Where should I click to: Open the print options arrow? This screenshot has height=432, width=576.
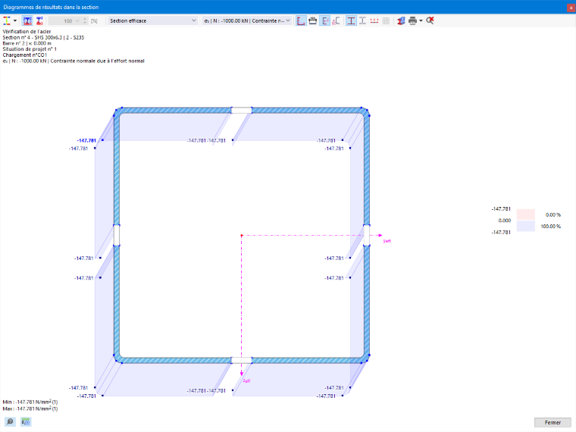pyautogui.click(x=421, y=21)
